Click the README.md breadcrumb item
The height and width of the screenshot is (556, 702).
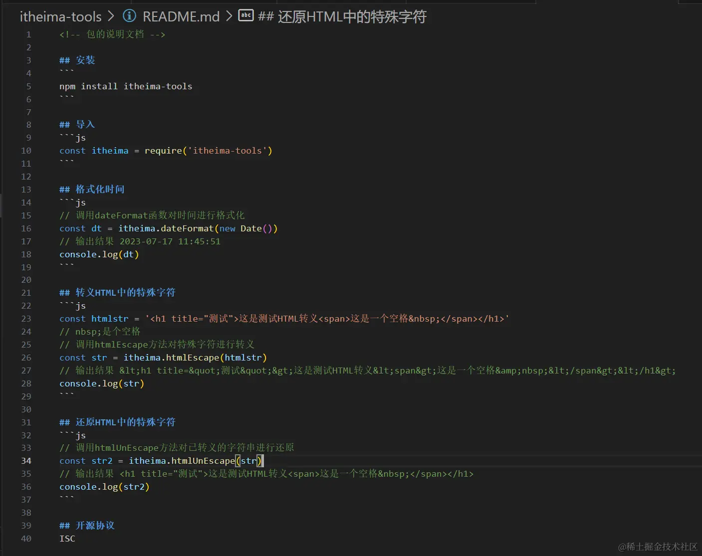point(181,16)
